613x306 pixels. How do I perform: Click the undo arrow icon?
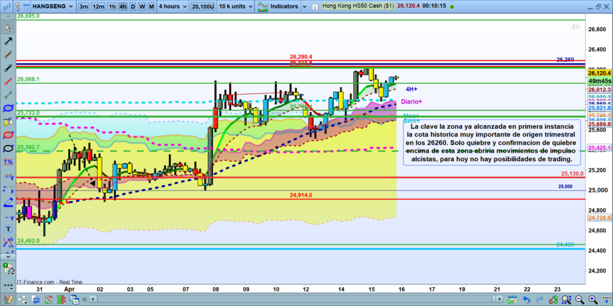(527, 299)
